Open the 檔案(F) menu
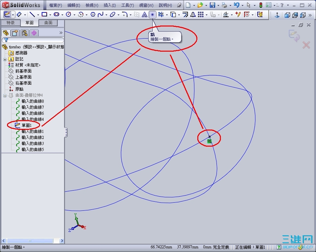This screenshot has height=252, width=316. (55, 5)
